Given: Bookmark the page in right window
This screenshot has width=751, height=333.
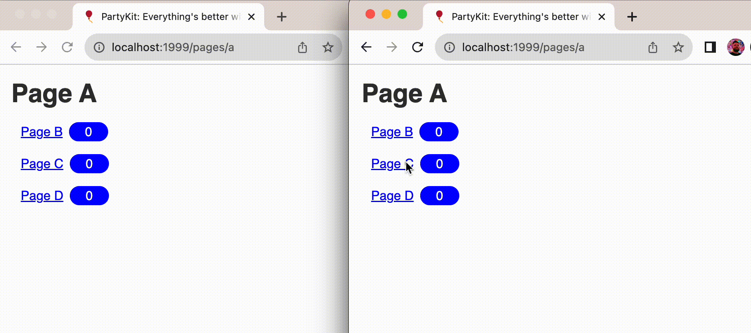Looking at the screenshot, I should tap(678, 48).
